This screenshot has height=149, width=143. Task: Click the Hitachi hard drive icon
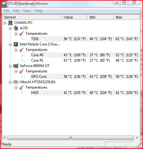(x=16, y=82)
